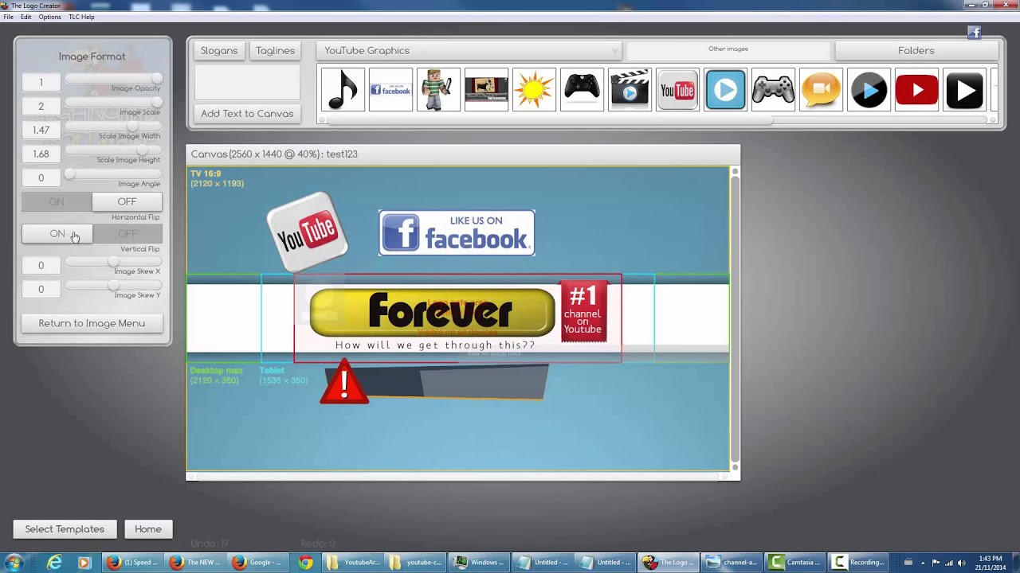Switch to Other images tab
Image resolution: width=1020 pixels, height=573 pixels.
pyautogui.click(x=728, y=49)
